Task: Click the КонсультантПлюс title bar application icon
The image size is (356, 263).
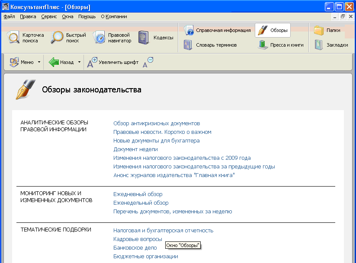Action: coord(6,7)
